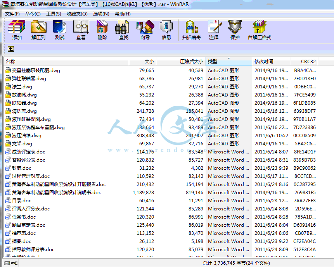The height and width of the screenshot is (267, 334).
Task: Click CRC32 value B9C90062
Action: [305, 168]
